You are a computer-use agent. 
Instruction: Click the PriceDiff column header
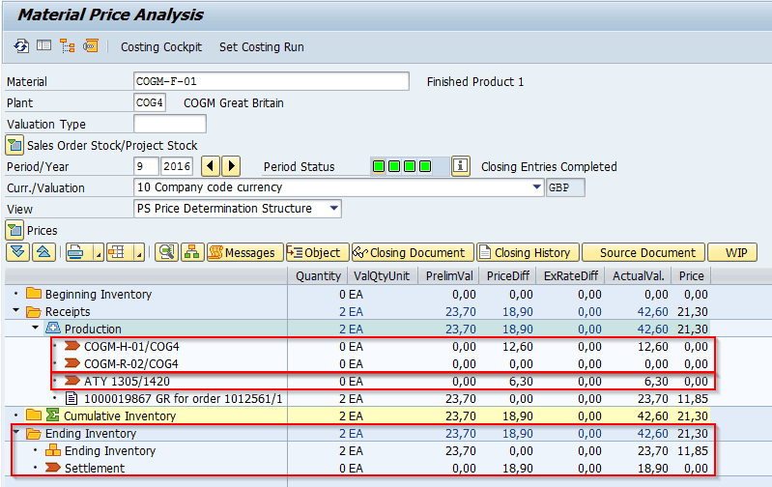[x=508, y=275]
